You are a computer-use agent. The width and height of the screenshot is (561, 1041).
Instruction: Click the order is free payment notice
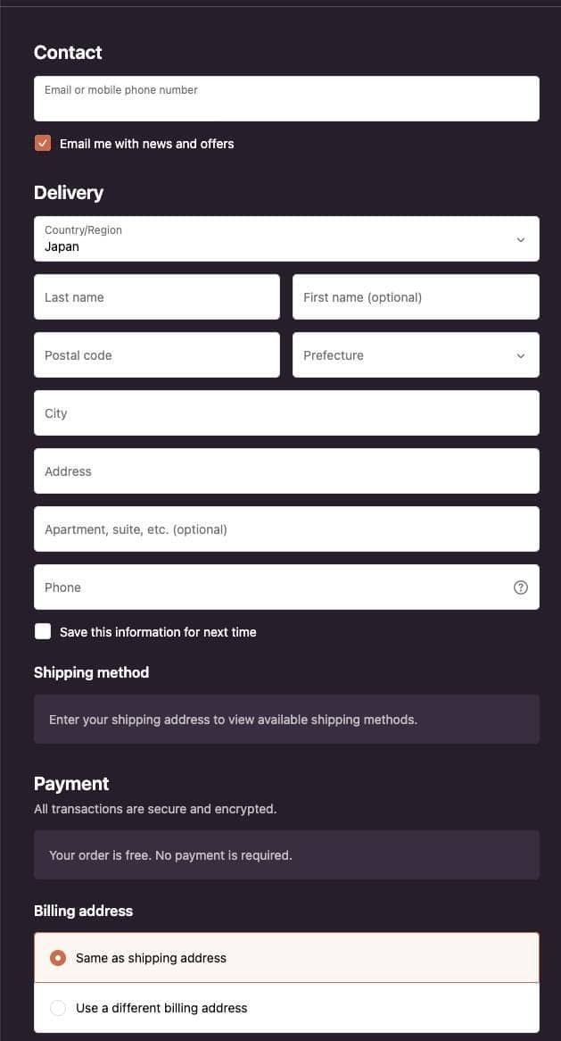tap(285, 855)
